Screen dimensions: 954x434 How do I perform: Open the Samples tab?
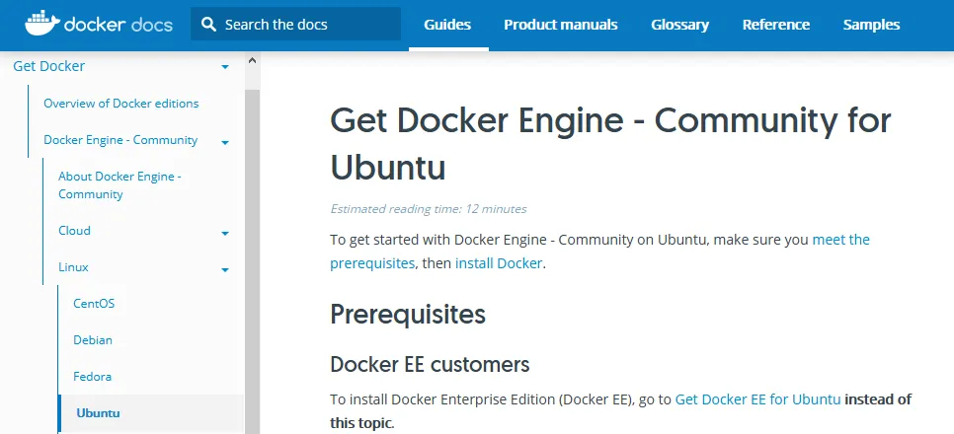[871, 25]
